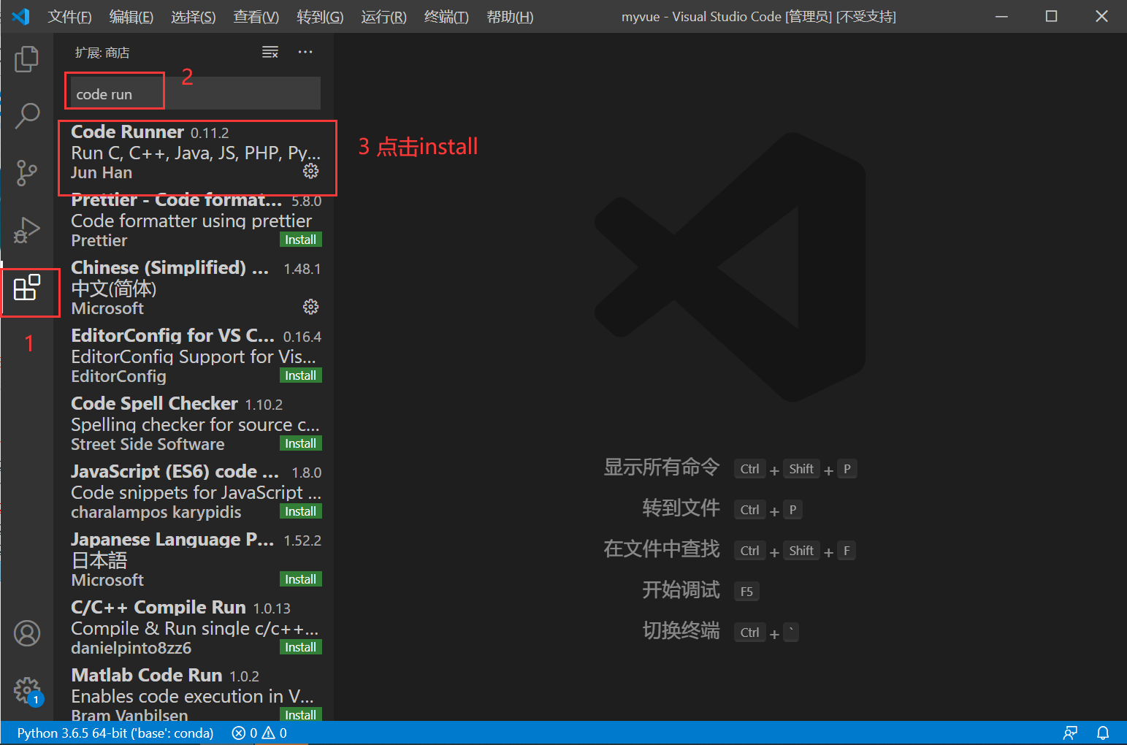Click Jun Han publisher name

click(x=102, y=172)
